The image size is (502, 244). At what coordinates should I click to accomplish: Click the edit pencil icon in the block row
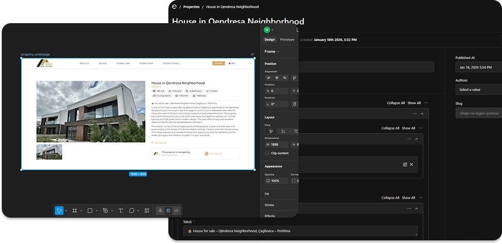(405, 164)
